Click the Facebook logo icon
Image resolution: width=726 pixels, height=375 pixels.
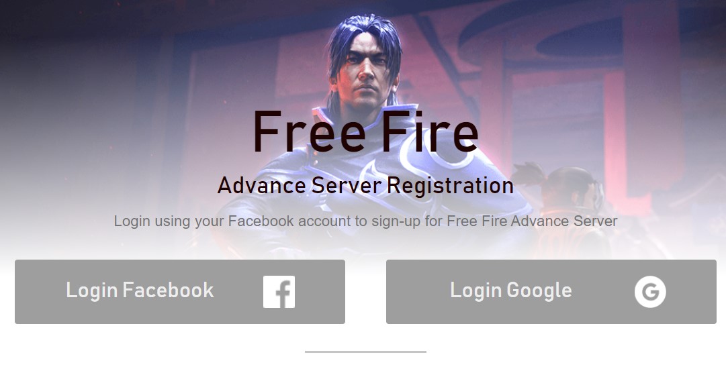[279, 292]
